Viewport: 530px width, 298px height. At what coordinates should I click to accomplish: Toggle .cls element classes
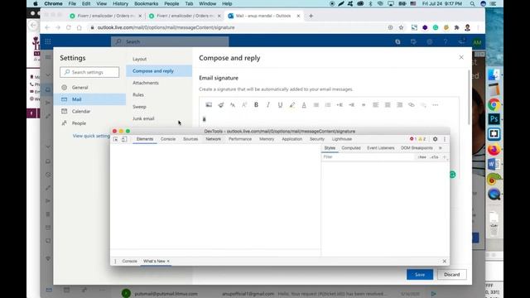coord(434,157)
